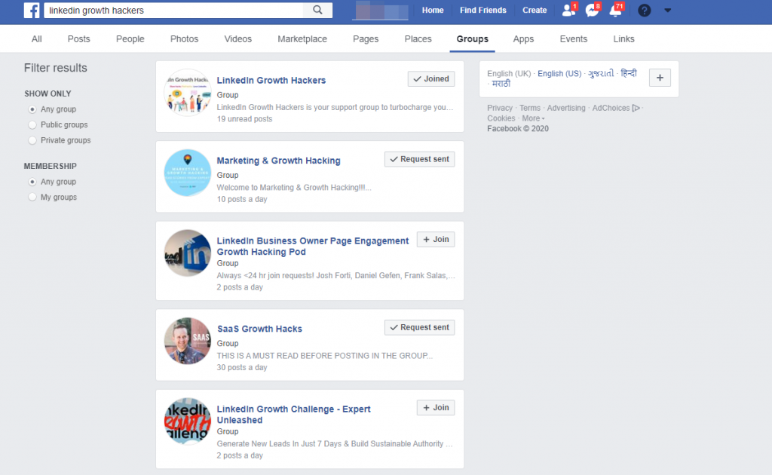The image size is (772, 475).
Task: Click Request sent for SaaS Growth Hacks
Action: 419,327
